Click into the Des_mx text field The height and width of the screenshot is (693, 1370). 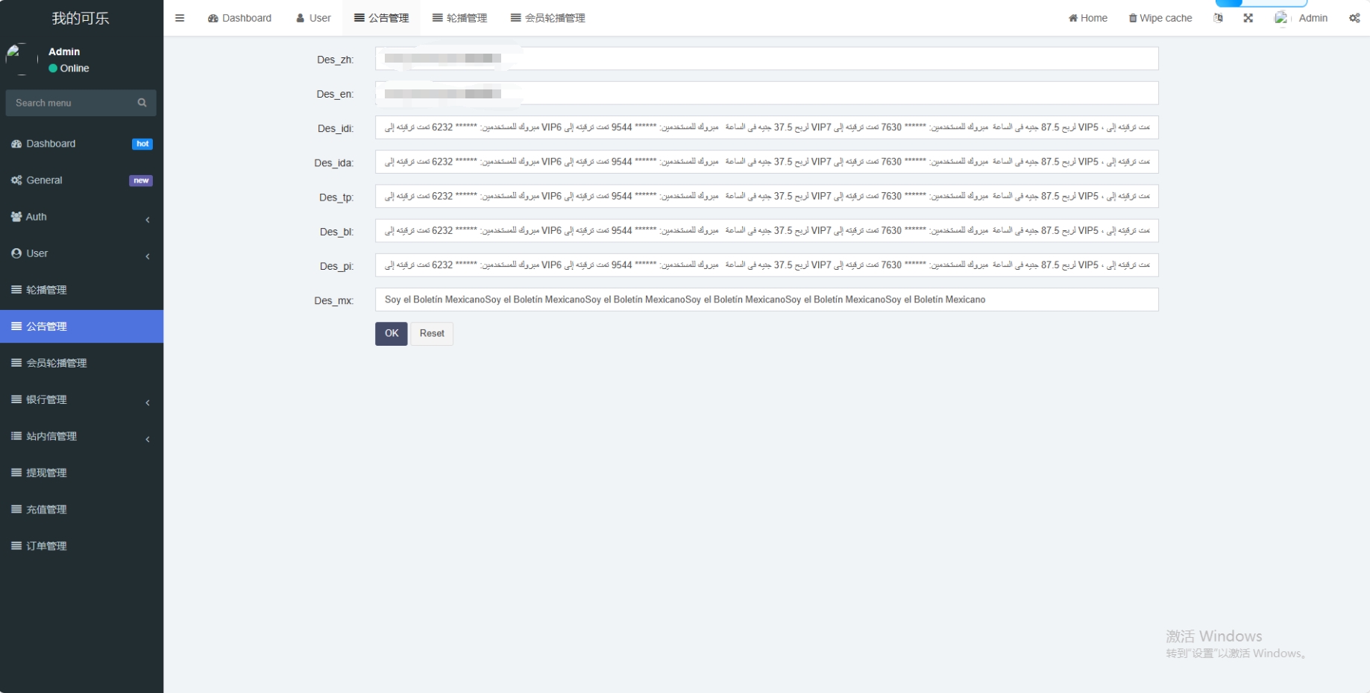coord(766,300)
